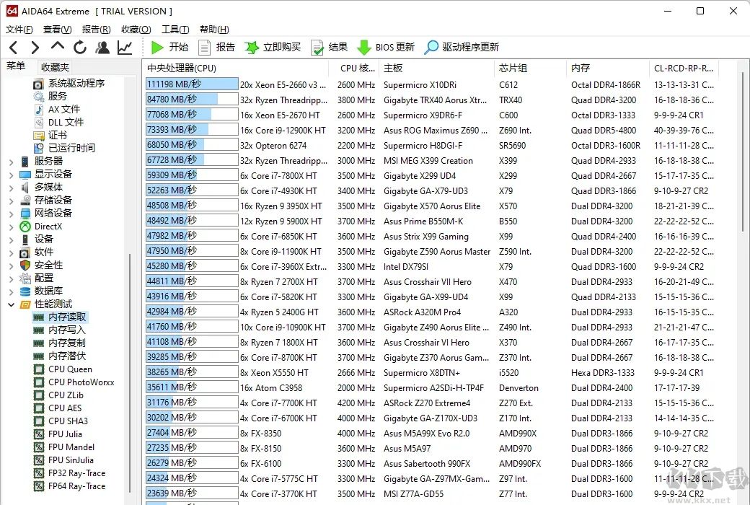Select CPU Queen benchmark item
750x505 pixels.
69,369
